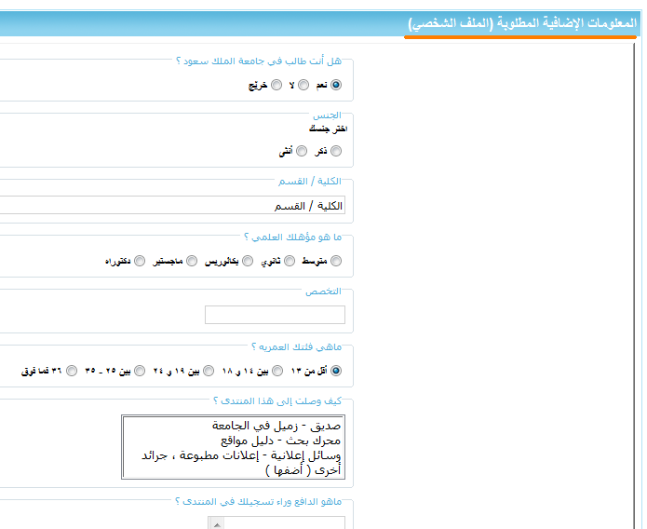The height and width of the screenshot is (529, 647).
Task: Select 'أنثى' female gender option
Action: tap(303, 151)
